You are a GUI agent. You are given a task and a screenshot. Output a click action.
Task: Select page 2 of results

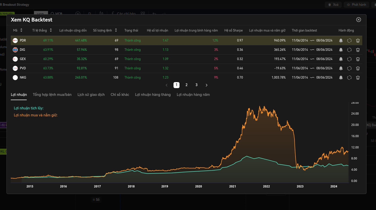[x=186, y=85]
